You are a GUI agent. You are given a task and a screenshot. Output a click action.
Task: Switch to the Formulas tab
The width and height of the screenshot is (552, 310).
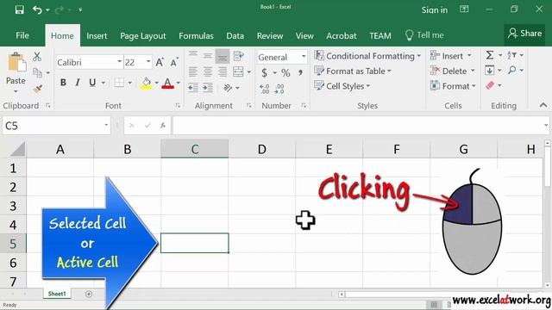196,36
